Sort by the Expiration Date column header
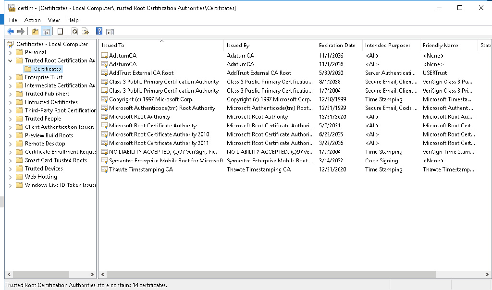 (x=337, y=45)
